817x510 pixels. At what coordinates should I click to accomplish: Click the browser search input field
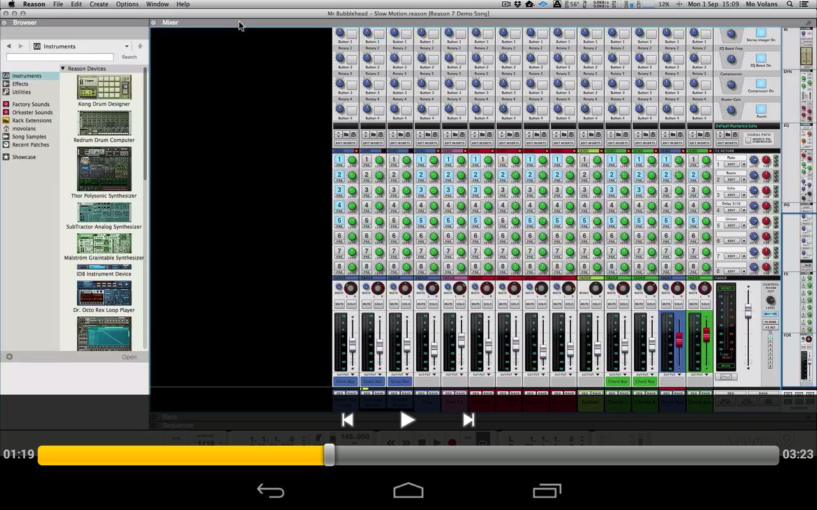[x=59, y=57]
